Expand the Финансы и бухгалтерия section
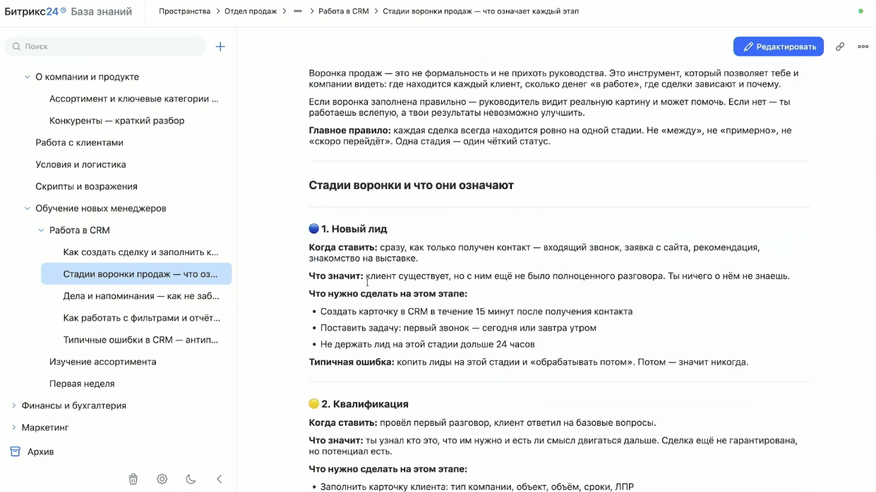 (13, 406)
